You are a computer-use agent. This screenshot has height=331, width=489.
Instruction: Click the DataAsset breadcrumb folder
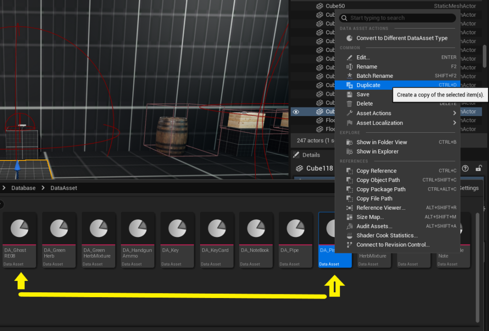pyautogui.click(x=64, y=188)
